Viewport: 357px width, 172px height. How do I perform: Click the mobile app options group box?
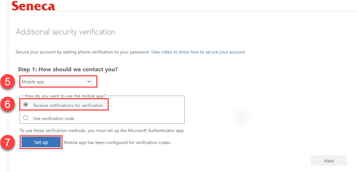(102, 109)
